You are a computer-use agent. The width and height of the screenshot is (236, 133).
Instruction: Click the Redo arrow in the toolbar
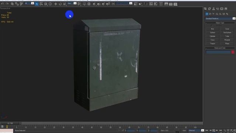7,4
